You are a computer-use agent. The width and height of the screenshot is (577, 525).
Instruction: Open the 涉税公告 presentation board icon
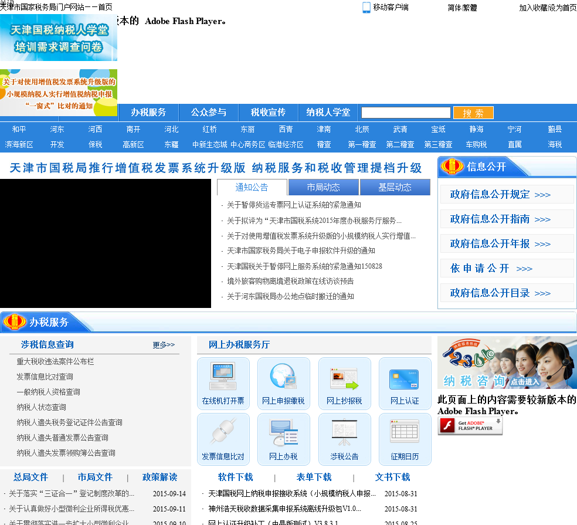tap(344, 439)
